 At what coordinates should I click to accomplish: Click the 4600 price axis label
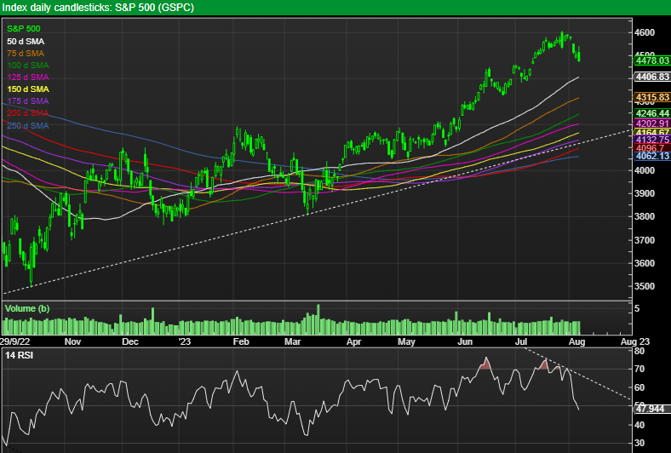(x=645, y=33)
